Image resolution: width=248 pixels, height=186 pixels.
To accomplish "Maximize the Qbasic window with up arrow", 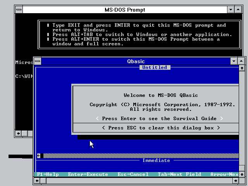I will click(x=241, y=61).
